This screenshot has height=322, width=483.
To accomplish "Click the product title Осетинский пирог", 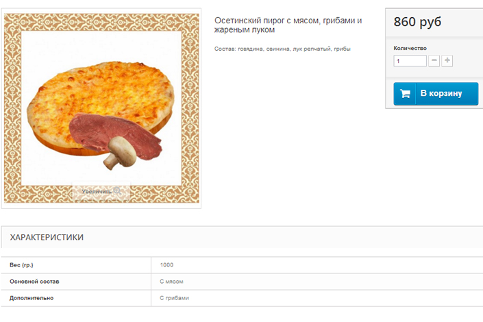I will pyautogui.click(x=288, y=25).
